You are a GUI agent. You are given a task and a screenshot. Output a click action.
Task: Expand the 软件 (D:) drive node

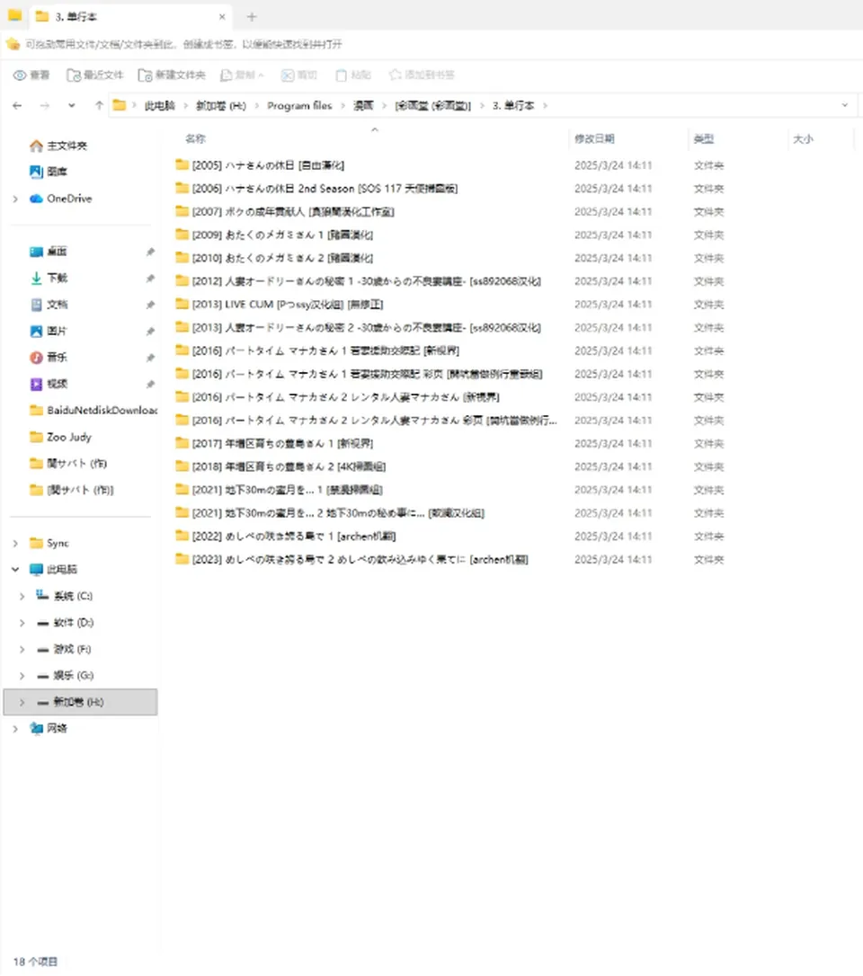[22, 623]
